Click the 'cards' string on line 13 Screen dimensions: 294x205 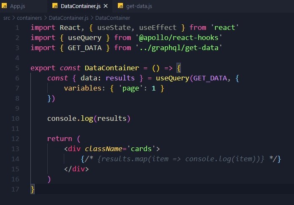(x=141, y=149)
